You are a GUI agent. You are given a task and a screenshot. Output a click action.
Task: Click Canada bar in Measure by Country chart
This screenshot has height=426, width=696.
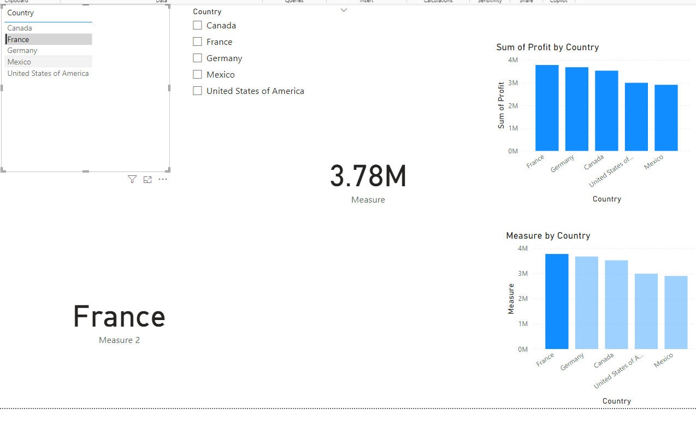(x=616, y=305)
